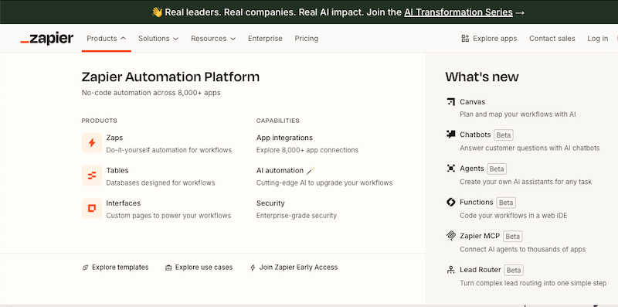Click the Join Zapier Early Access bolt icon
This screenshot has width=618, height=307.
[253, 268]
